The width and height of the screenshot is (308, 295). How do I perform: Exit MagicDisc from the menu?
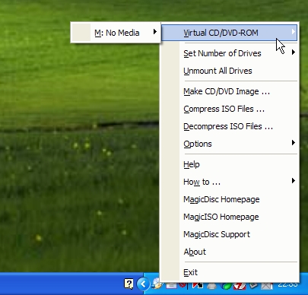tap(229, 272)
